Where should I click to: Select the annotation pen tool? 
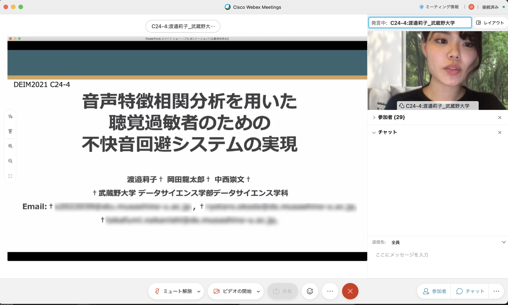[10, 116]
